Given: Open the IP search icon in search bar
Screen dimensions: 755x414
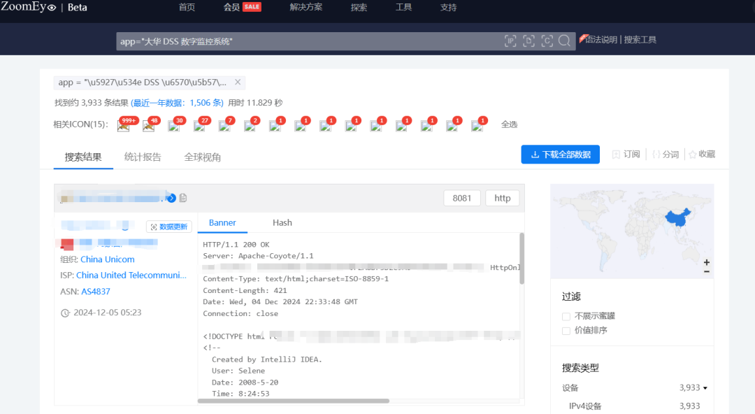Looking at the screenshot, I should [510, 41].
